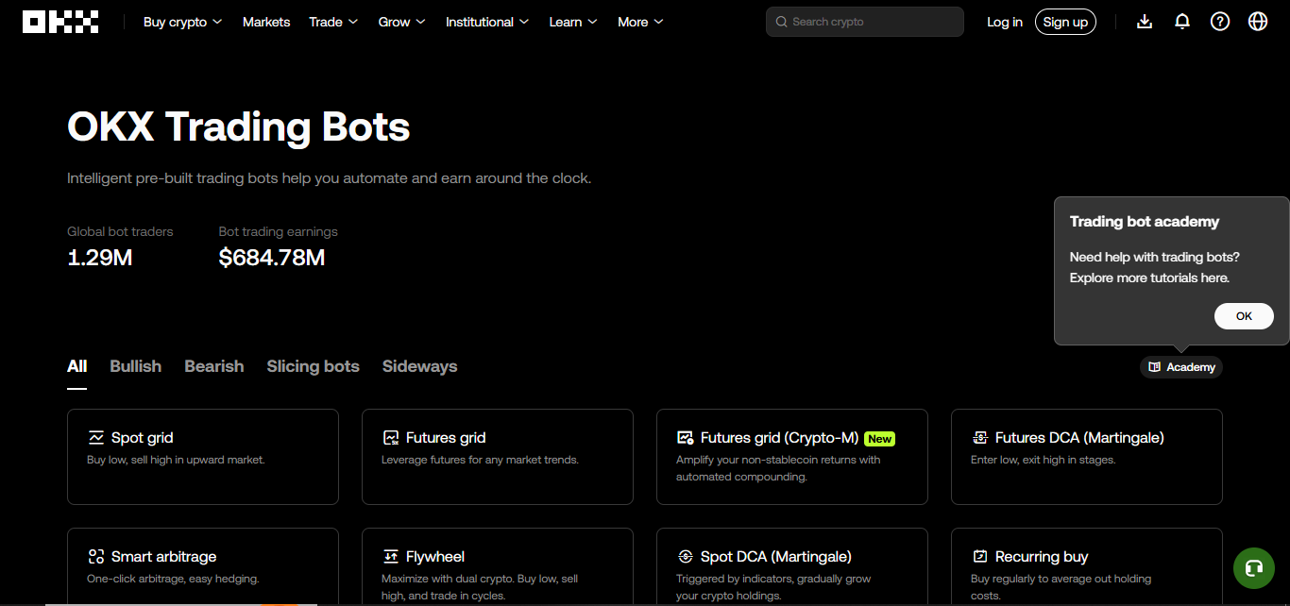The image size is (1290, 606).
Task: Open the language globe icon
Action: point(1258,22)
